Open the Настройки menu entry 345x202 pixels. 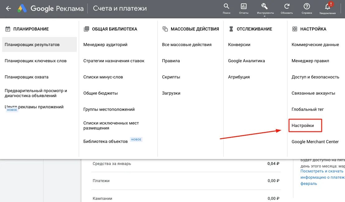coord(302,126)
